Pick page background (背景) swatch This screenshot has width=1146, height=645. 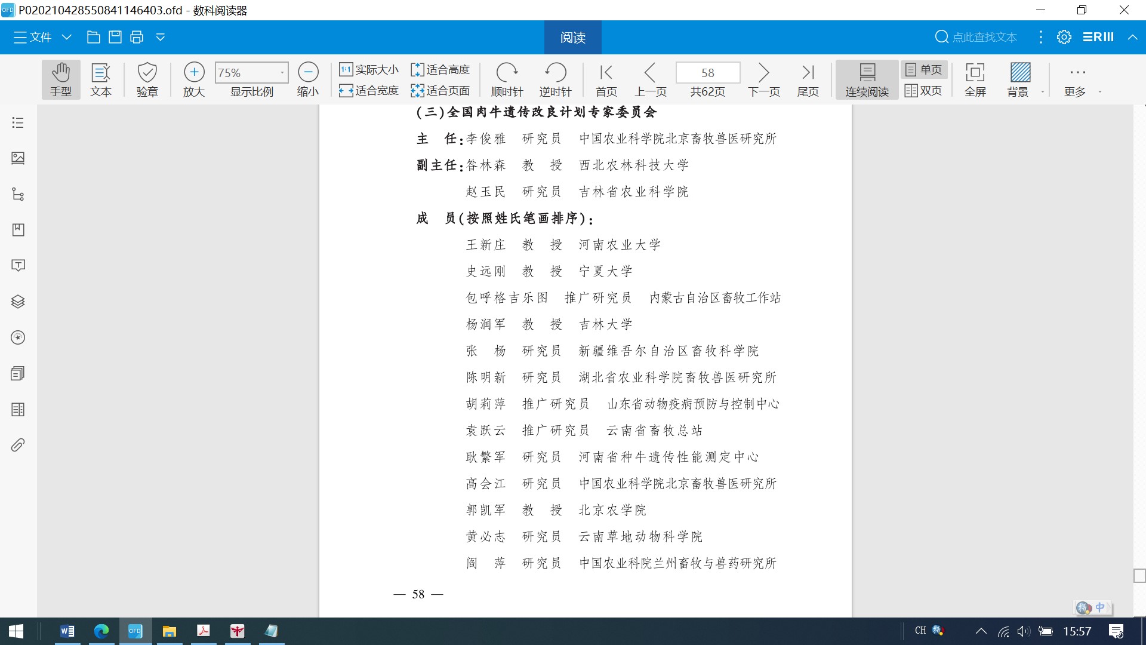[1019, 73]
